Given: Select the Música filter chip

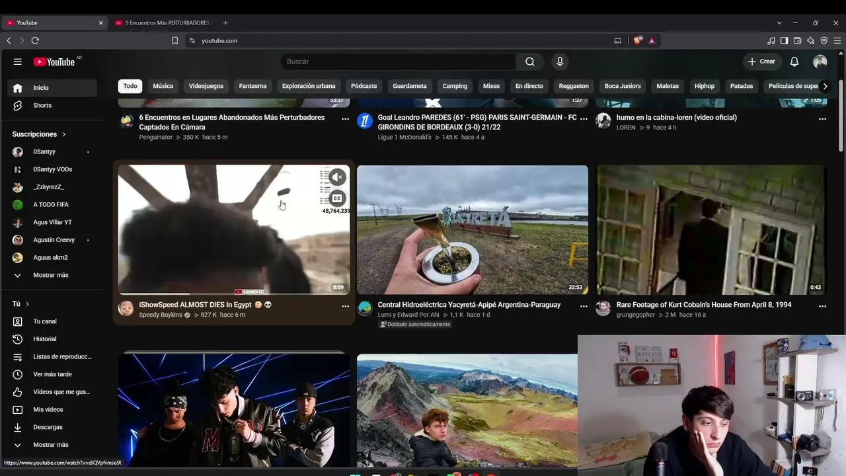Looking at the screenshot, I should [x=163, y=86].
